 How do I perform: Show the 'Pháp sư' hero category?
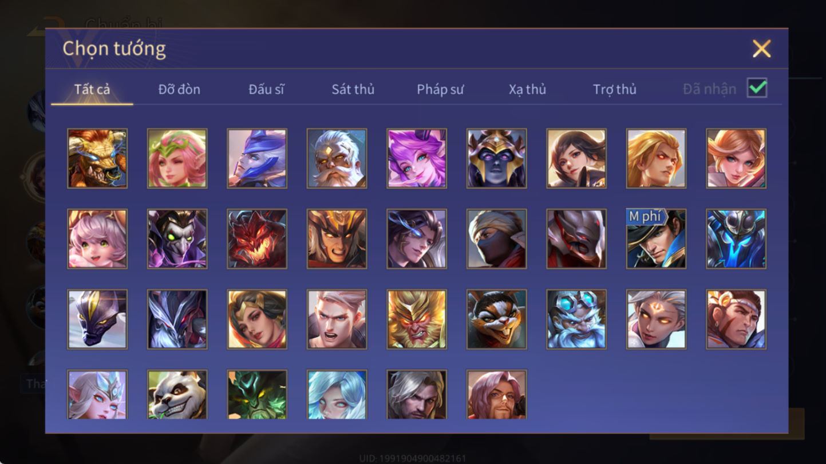[x=440, y=89]
